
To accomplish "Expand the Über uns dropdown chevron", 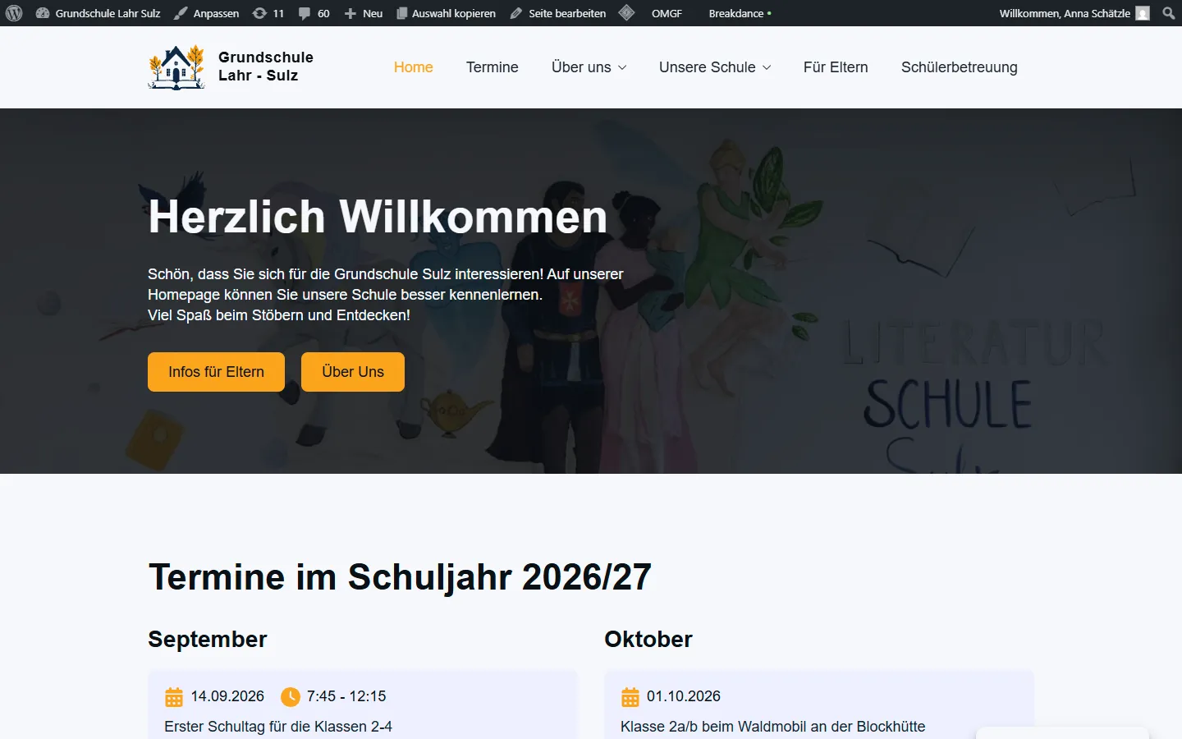I will [x=622, y=67].
